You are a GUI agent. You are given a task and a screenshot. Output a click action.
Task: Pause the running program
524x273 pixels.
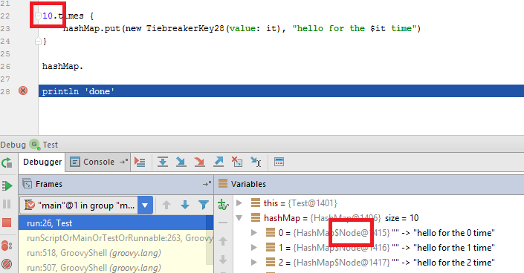point(7,204)
